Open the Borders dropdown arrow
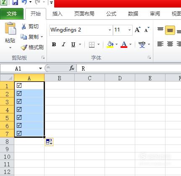This screenshot has height=176, width=181. coord(99,45)
